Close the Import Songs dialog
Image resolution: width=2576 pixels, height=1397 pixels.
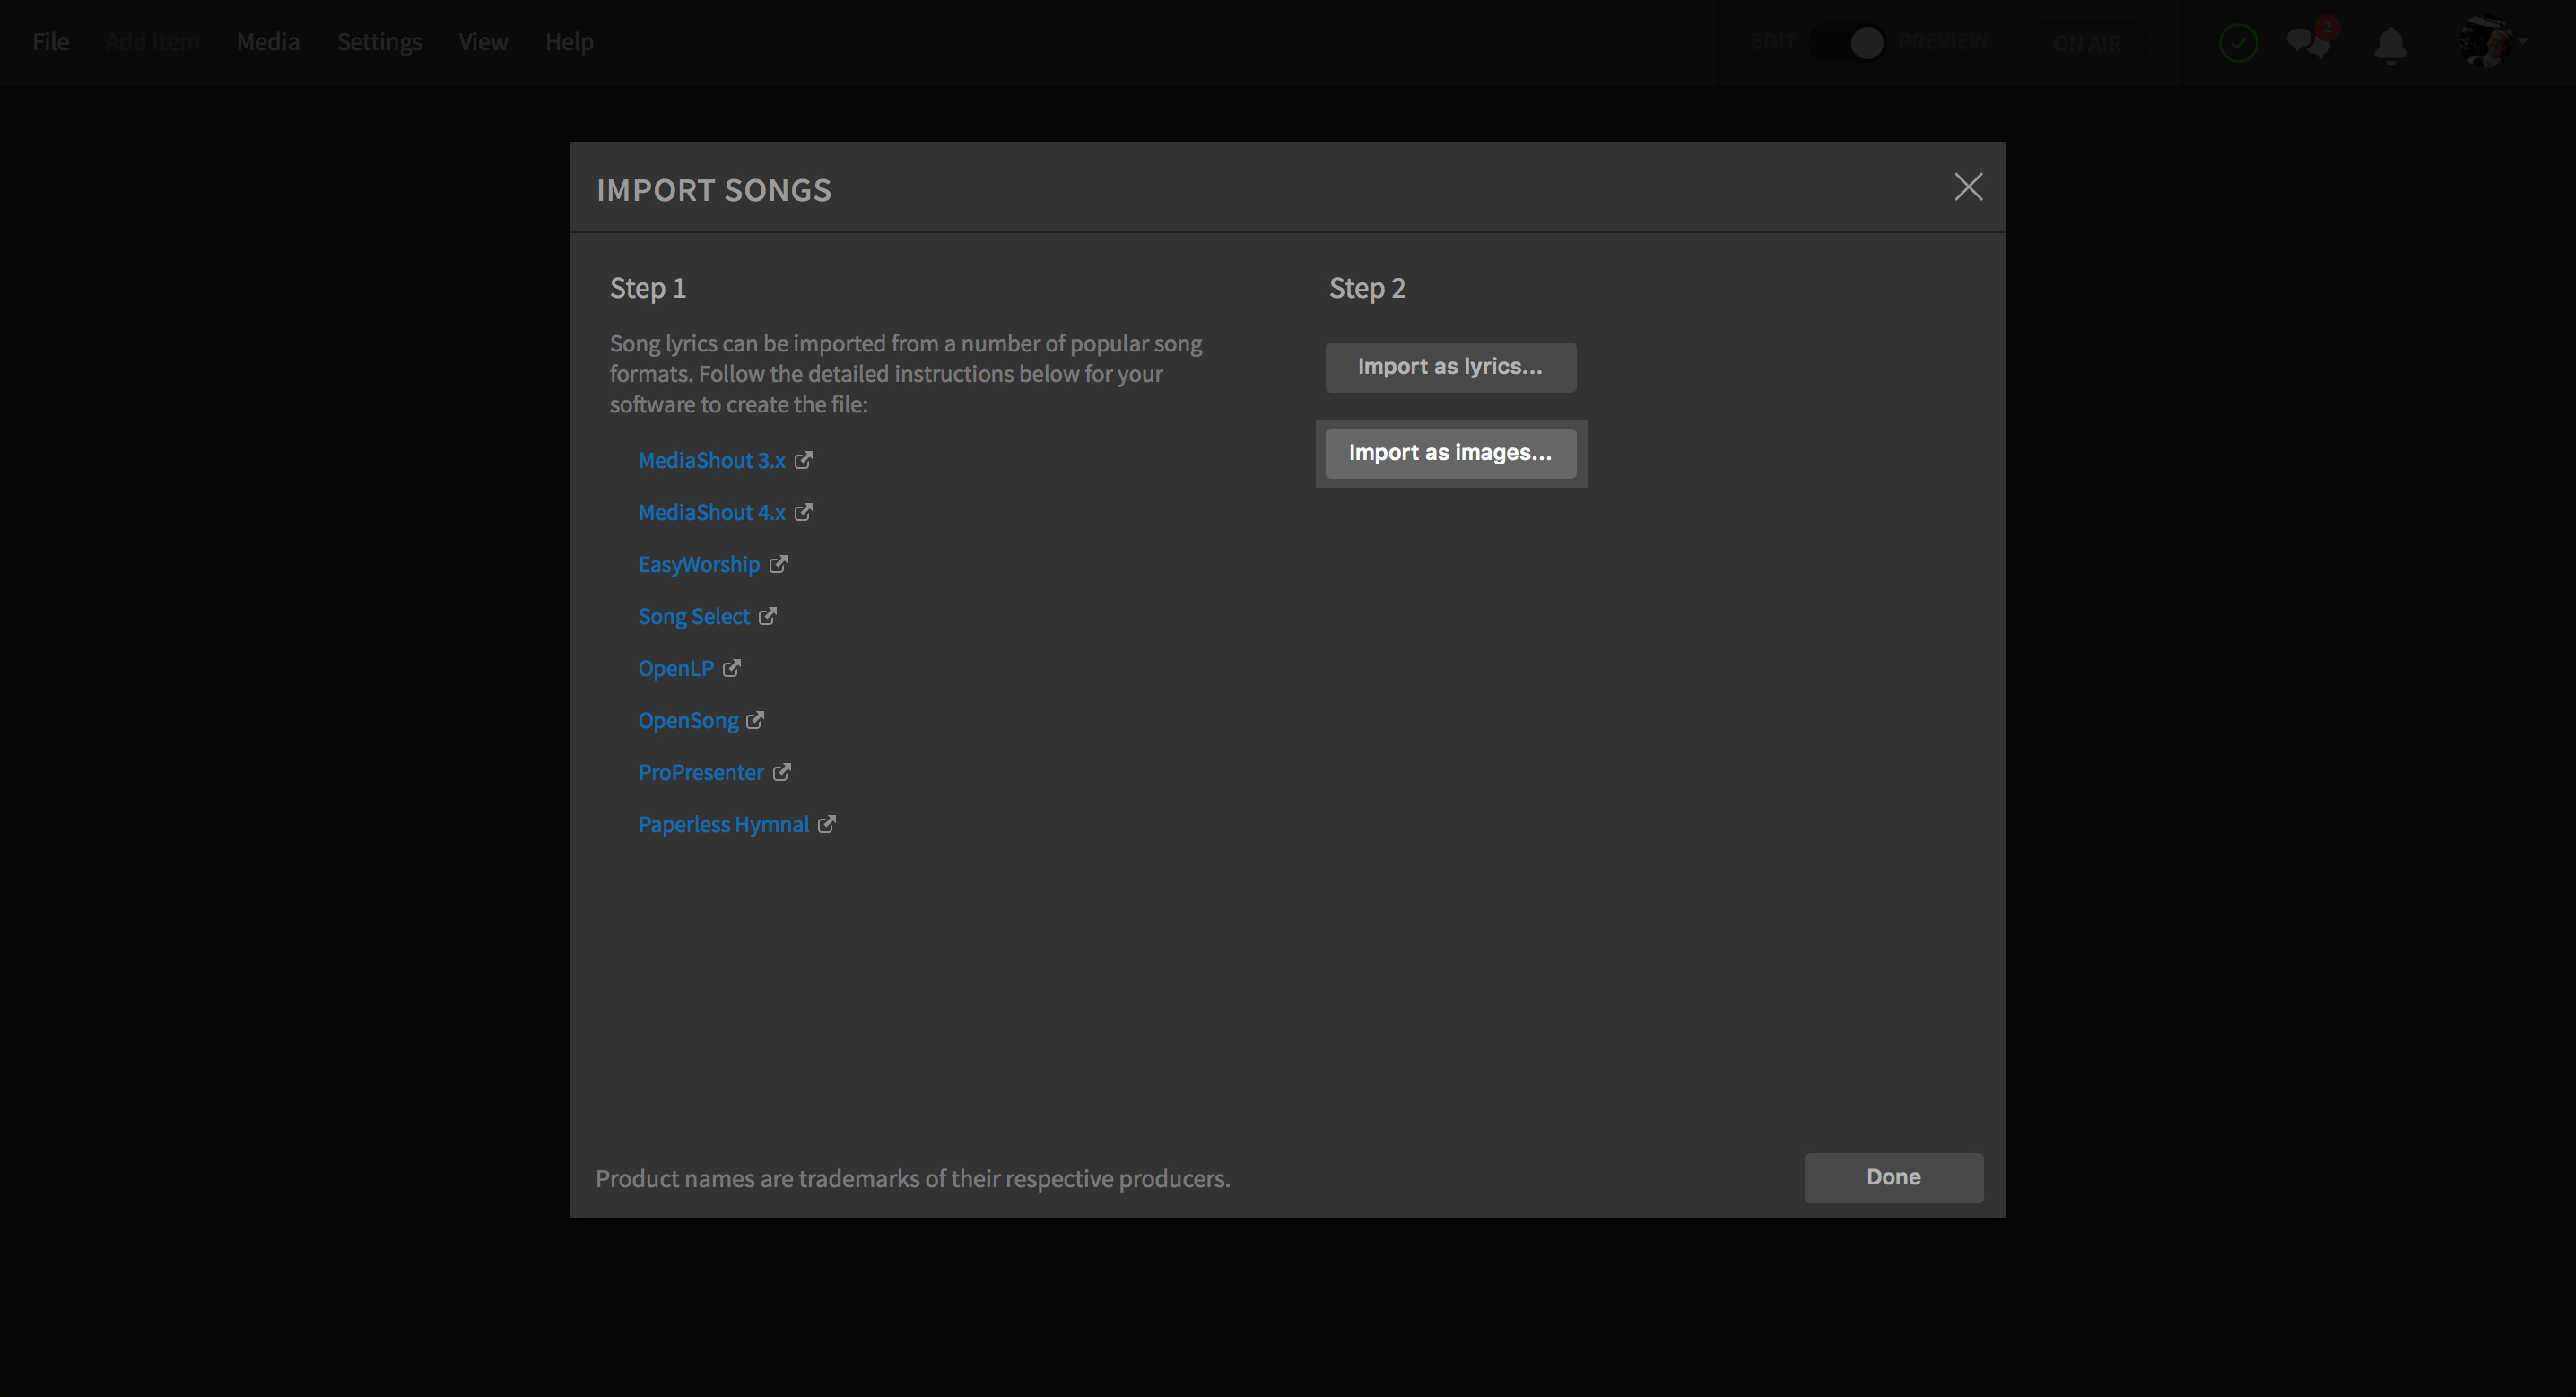[x=1968, y=187]
